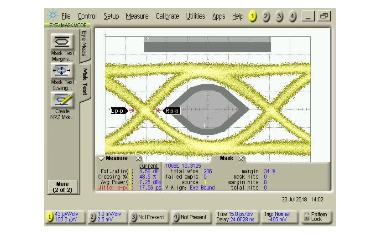Toggle channel 3 display in top bar
This screenshot has height=235, width=376.
click(279, 16)
